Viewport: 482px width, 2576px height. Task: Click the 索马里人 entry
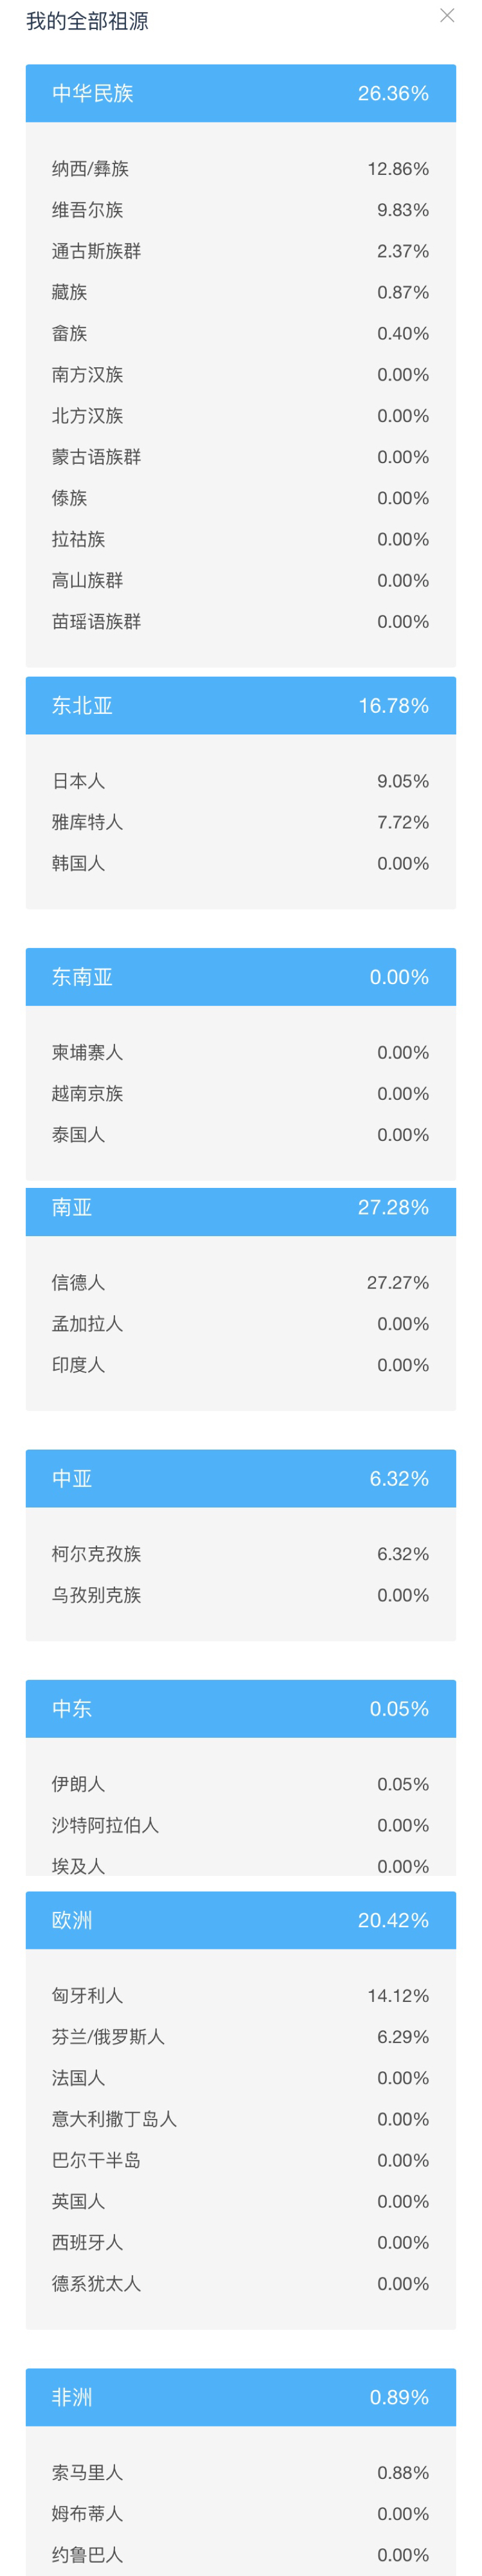[241, 2472]
